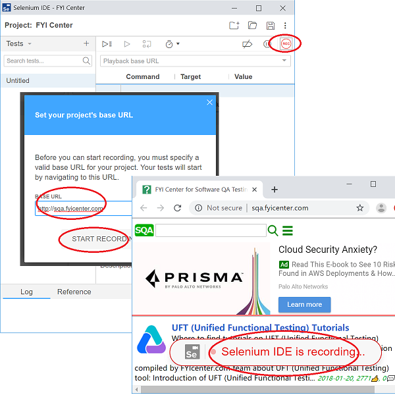Open new browser tab
Screen dimensions: 395x395
click(275, 190)
